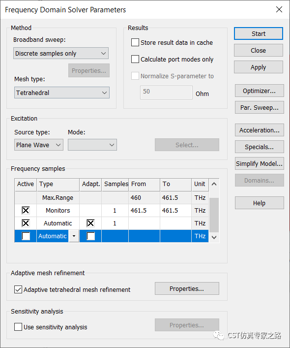This screenshot has height=348, width=290.
Task: Uncheck Adaptive tetrahedral mesh refinement
Action: click(18, 289)
